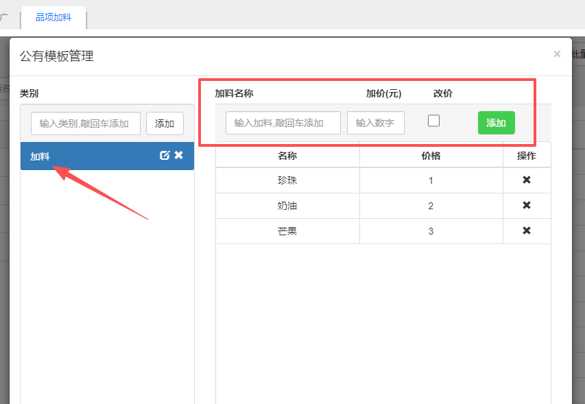Select the 奶油 name cell
This screenshot has width=585, height=404.
tap(287, 206)
